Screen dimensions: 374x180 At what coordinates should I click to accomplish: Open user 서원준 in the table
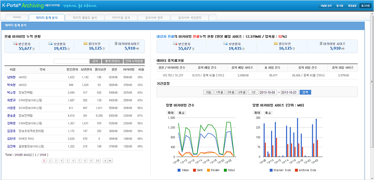click(x=11, y=108)
